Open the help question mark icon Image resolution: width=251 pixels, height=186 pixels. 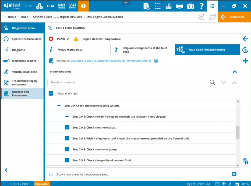point(201,6)
